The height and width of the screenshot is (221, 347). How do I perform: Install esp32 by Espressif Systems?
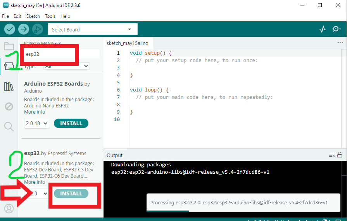(71, 193)
